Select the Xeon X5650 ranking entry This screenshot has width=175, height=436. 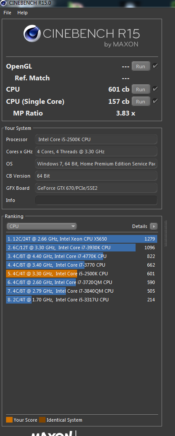81,239
